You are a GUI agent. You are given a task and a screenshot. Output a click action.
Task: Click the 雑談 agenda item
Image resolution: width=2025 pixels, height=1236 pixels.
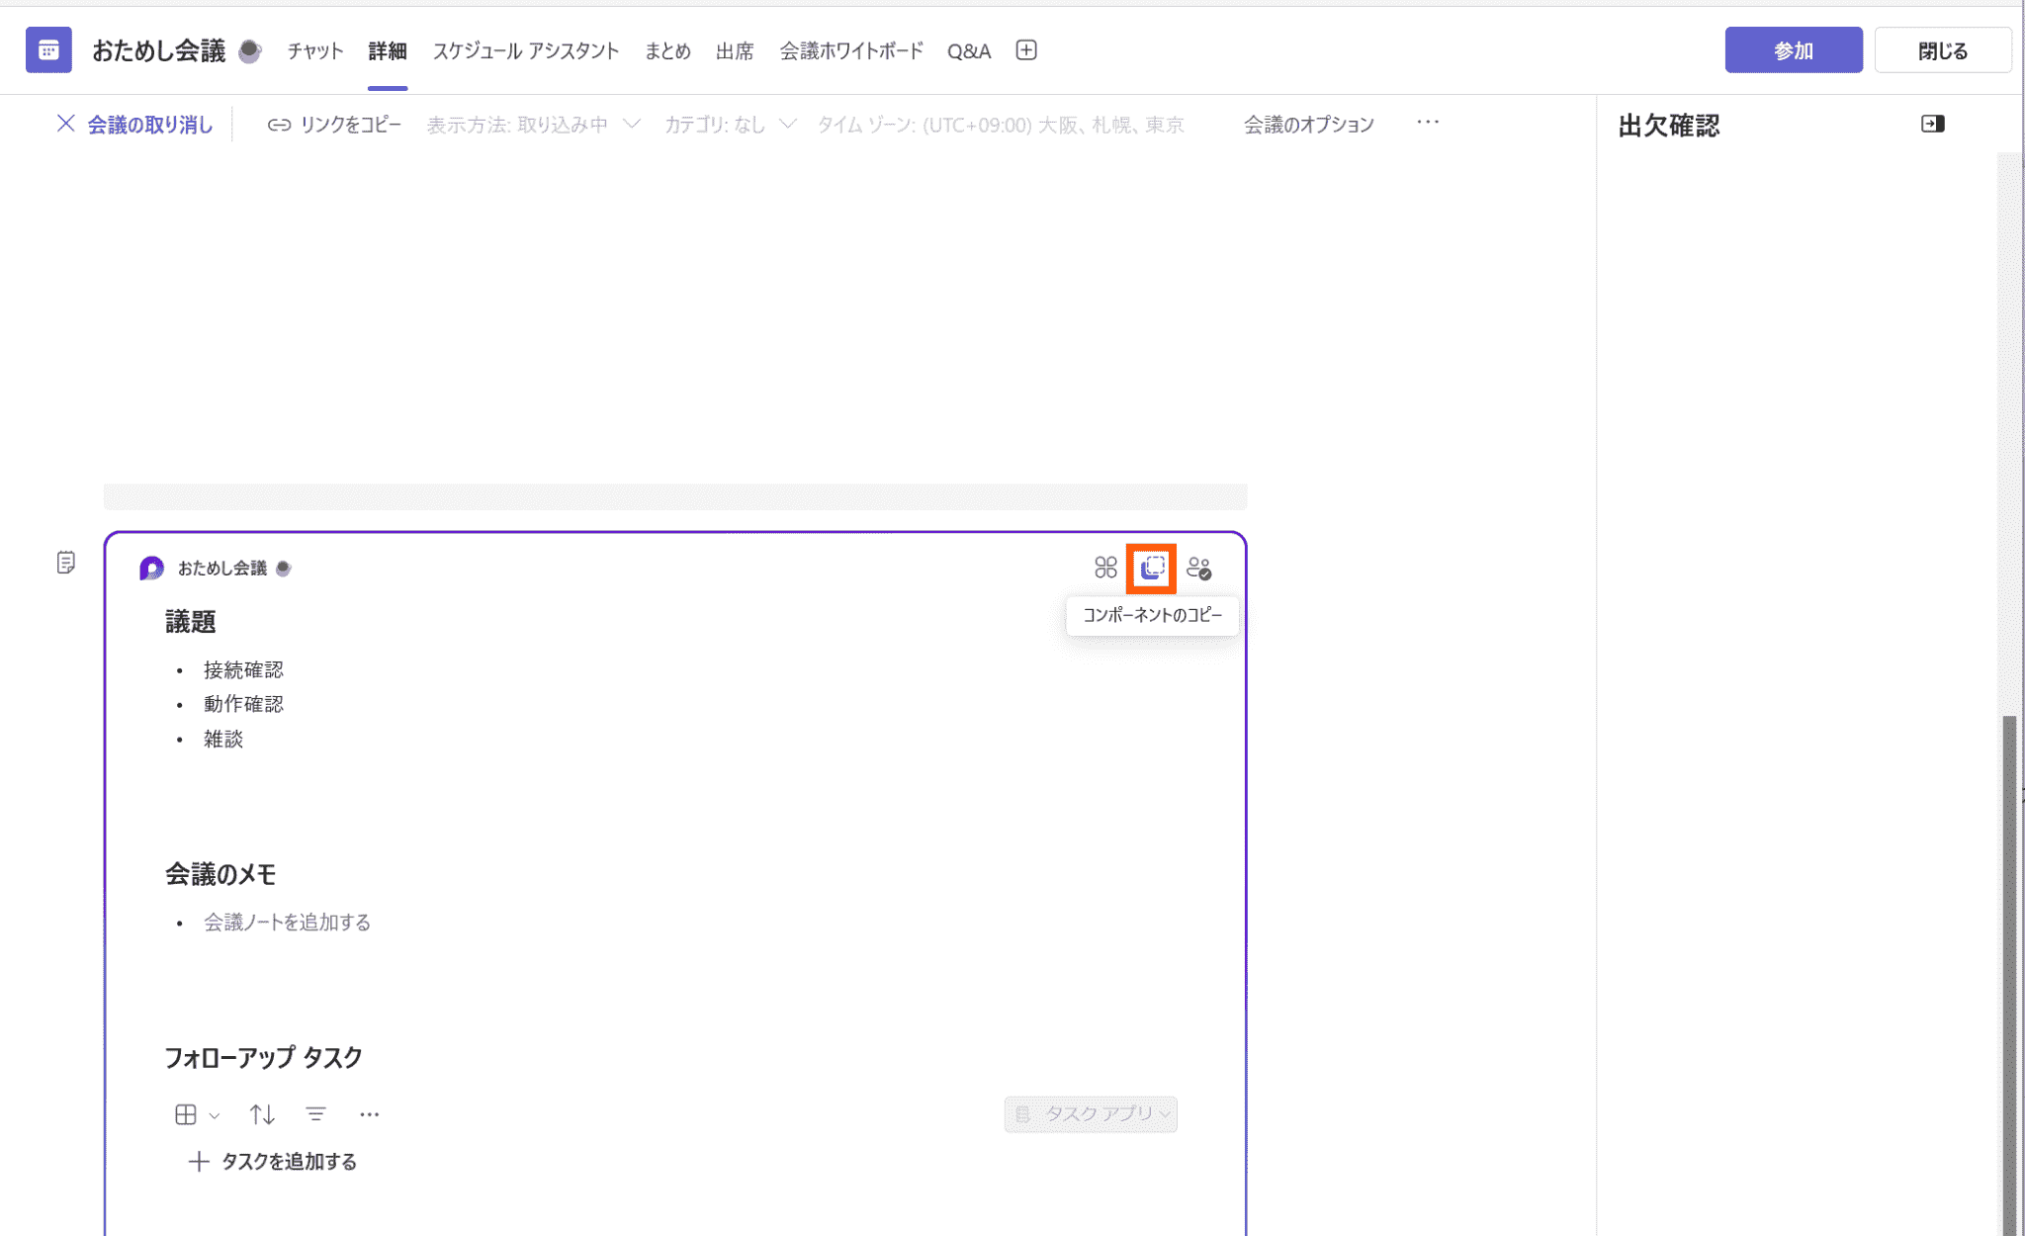pos(223,739)
